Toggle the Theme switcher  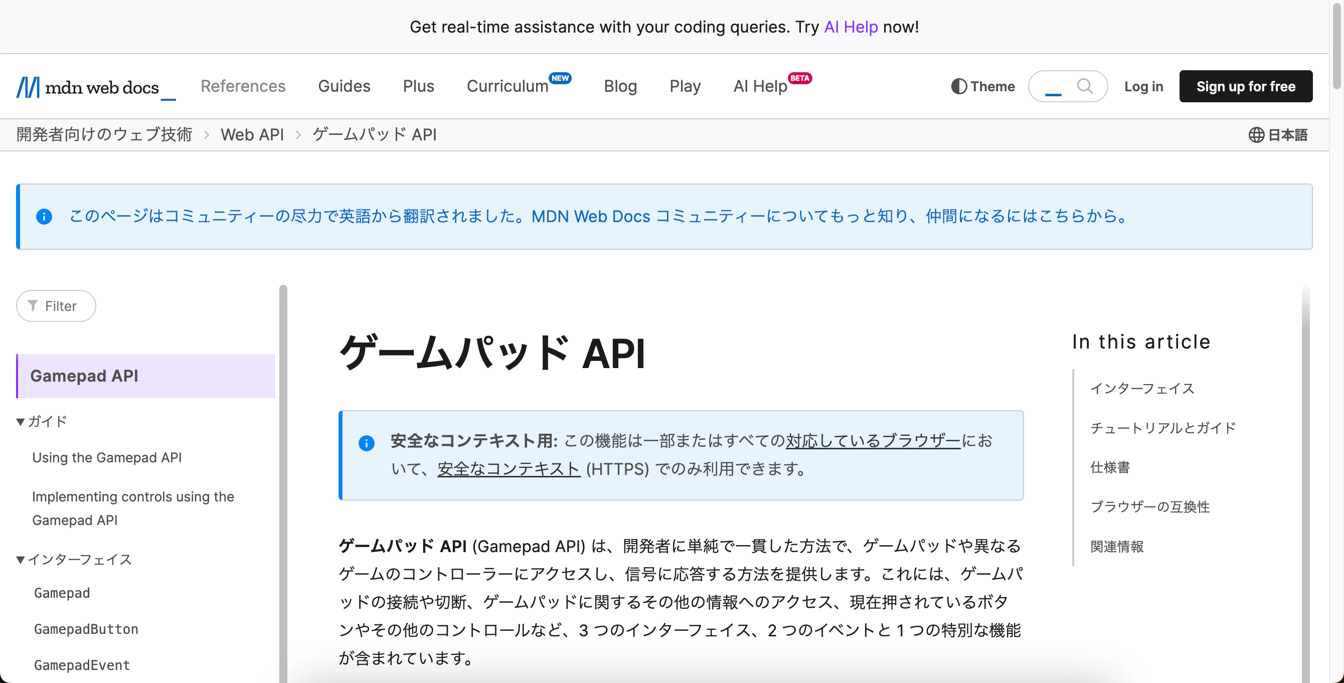[x=982, y=87]
